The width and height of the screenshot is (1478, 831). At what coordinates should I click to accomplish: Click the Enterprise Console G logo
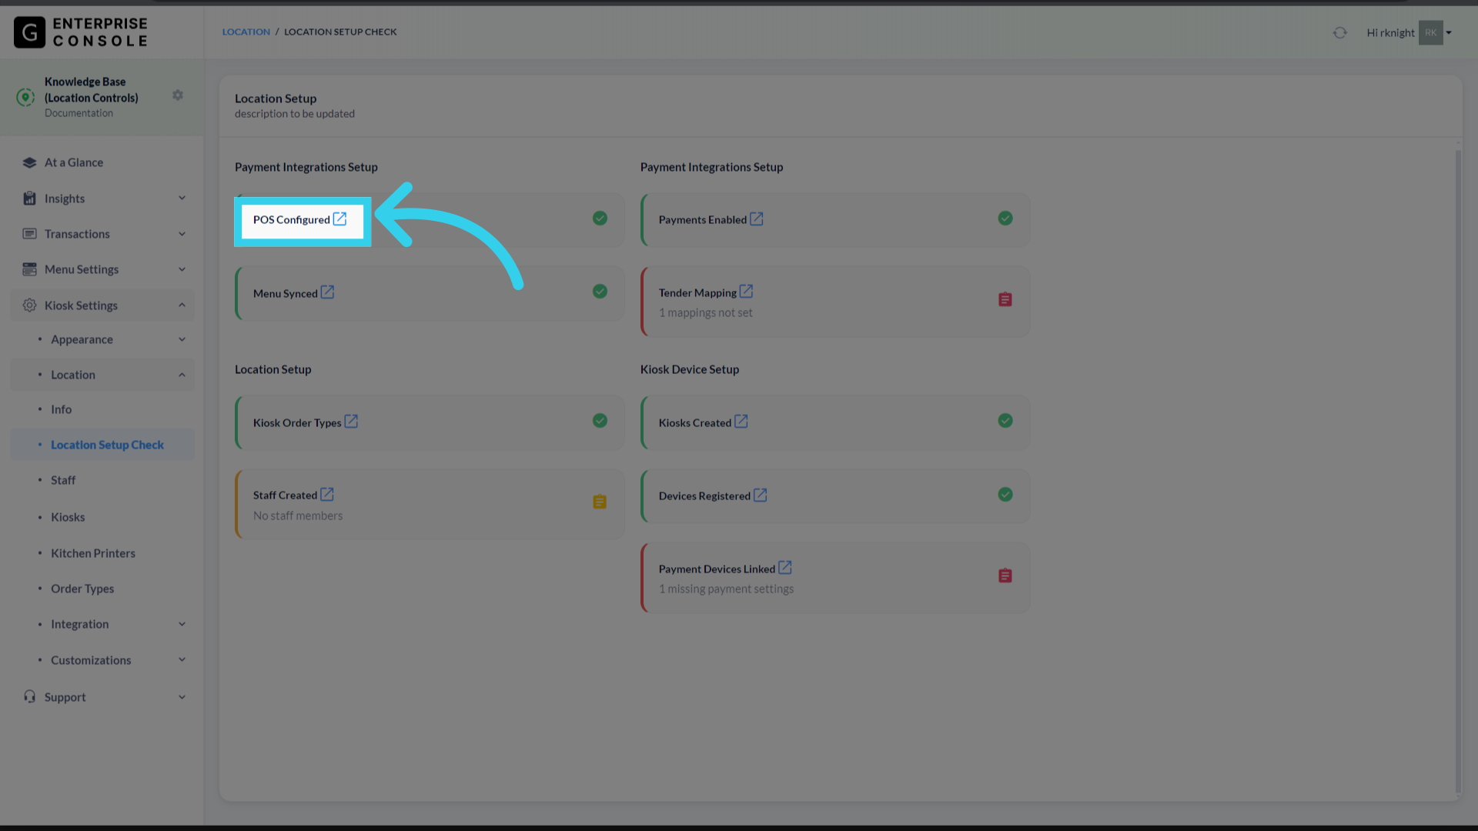(x=29, y=32)
